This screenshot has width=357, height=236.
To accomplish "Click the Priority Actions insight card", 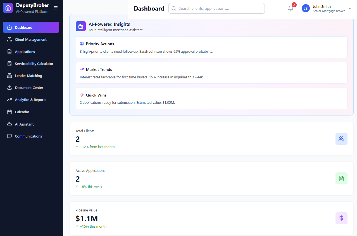I will (211, 47).
